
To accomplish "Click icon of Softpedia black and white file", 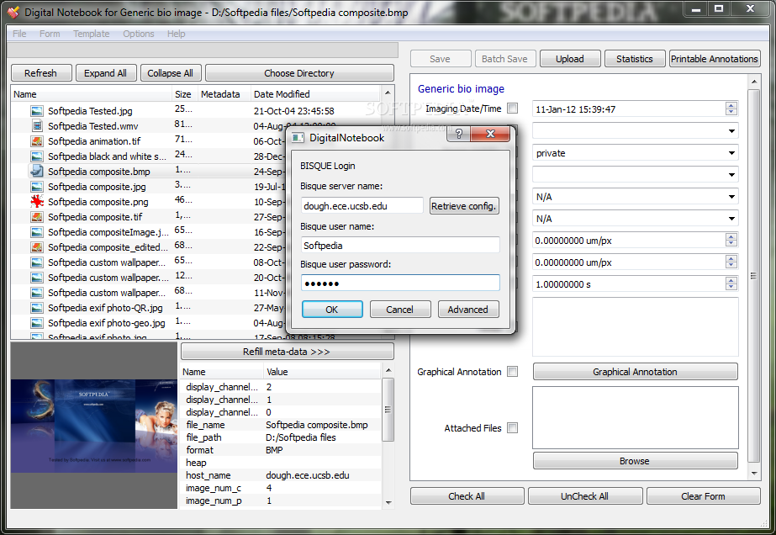I will coord(37,156).
